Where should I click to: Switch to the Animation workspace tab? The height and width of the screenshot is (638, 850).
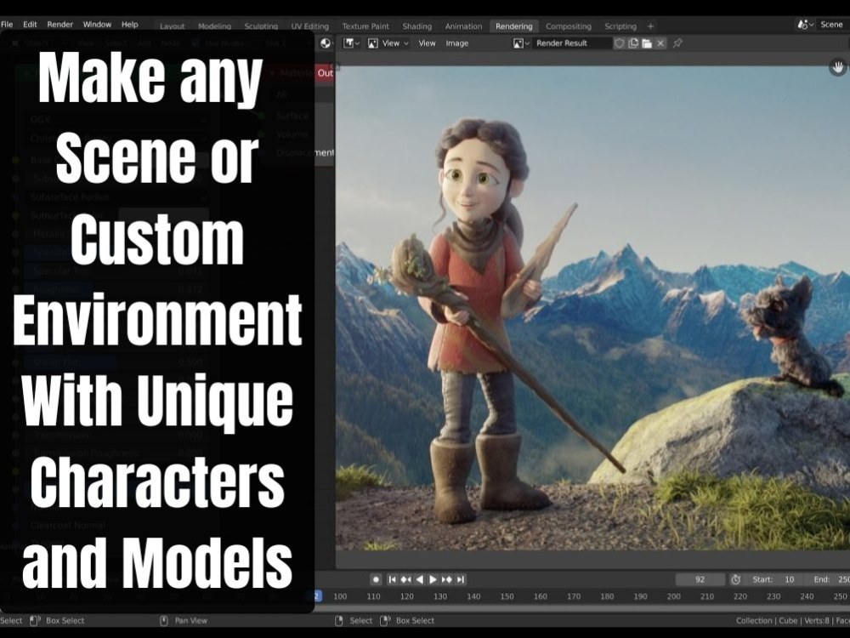click(463, 26)
